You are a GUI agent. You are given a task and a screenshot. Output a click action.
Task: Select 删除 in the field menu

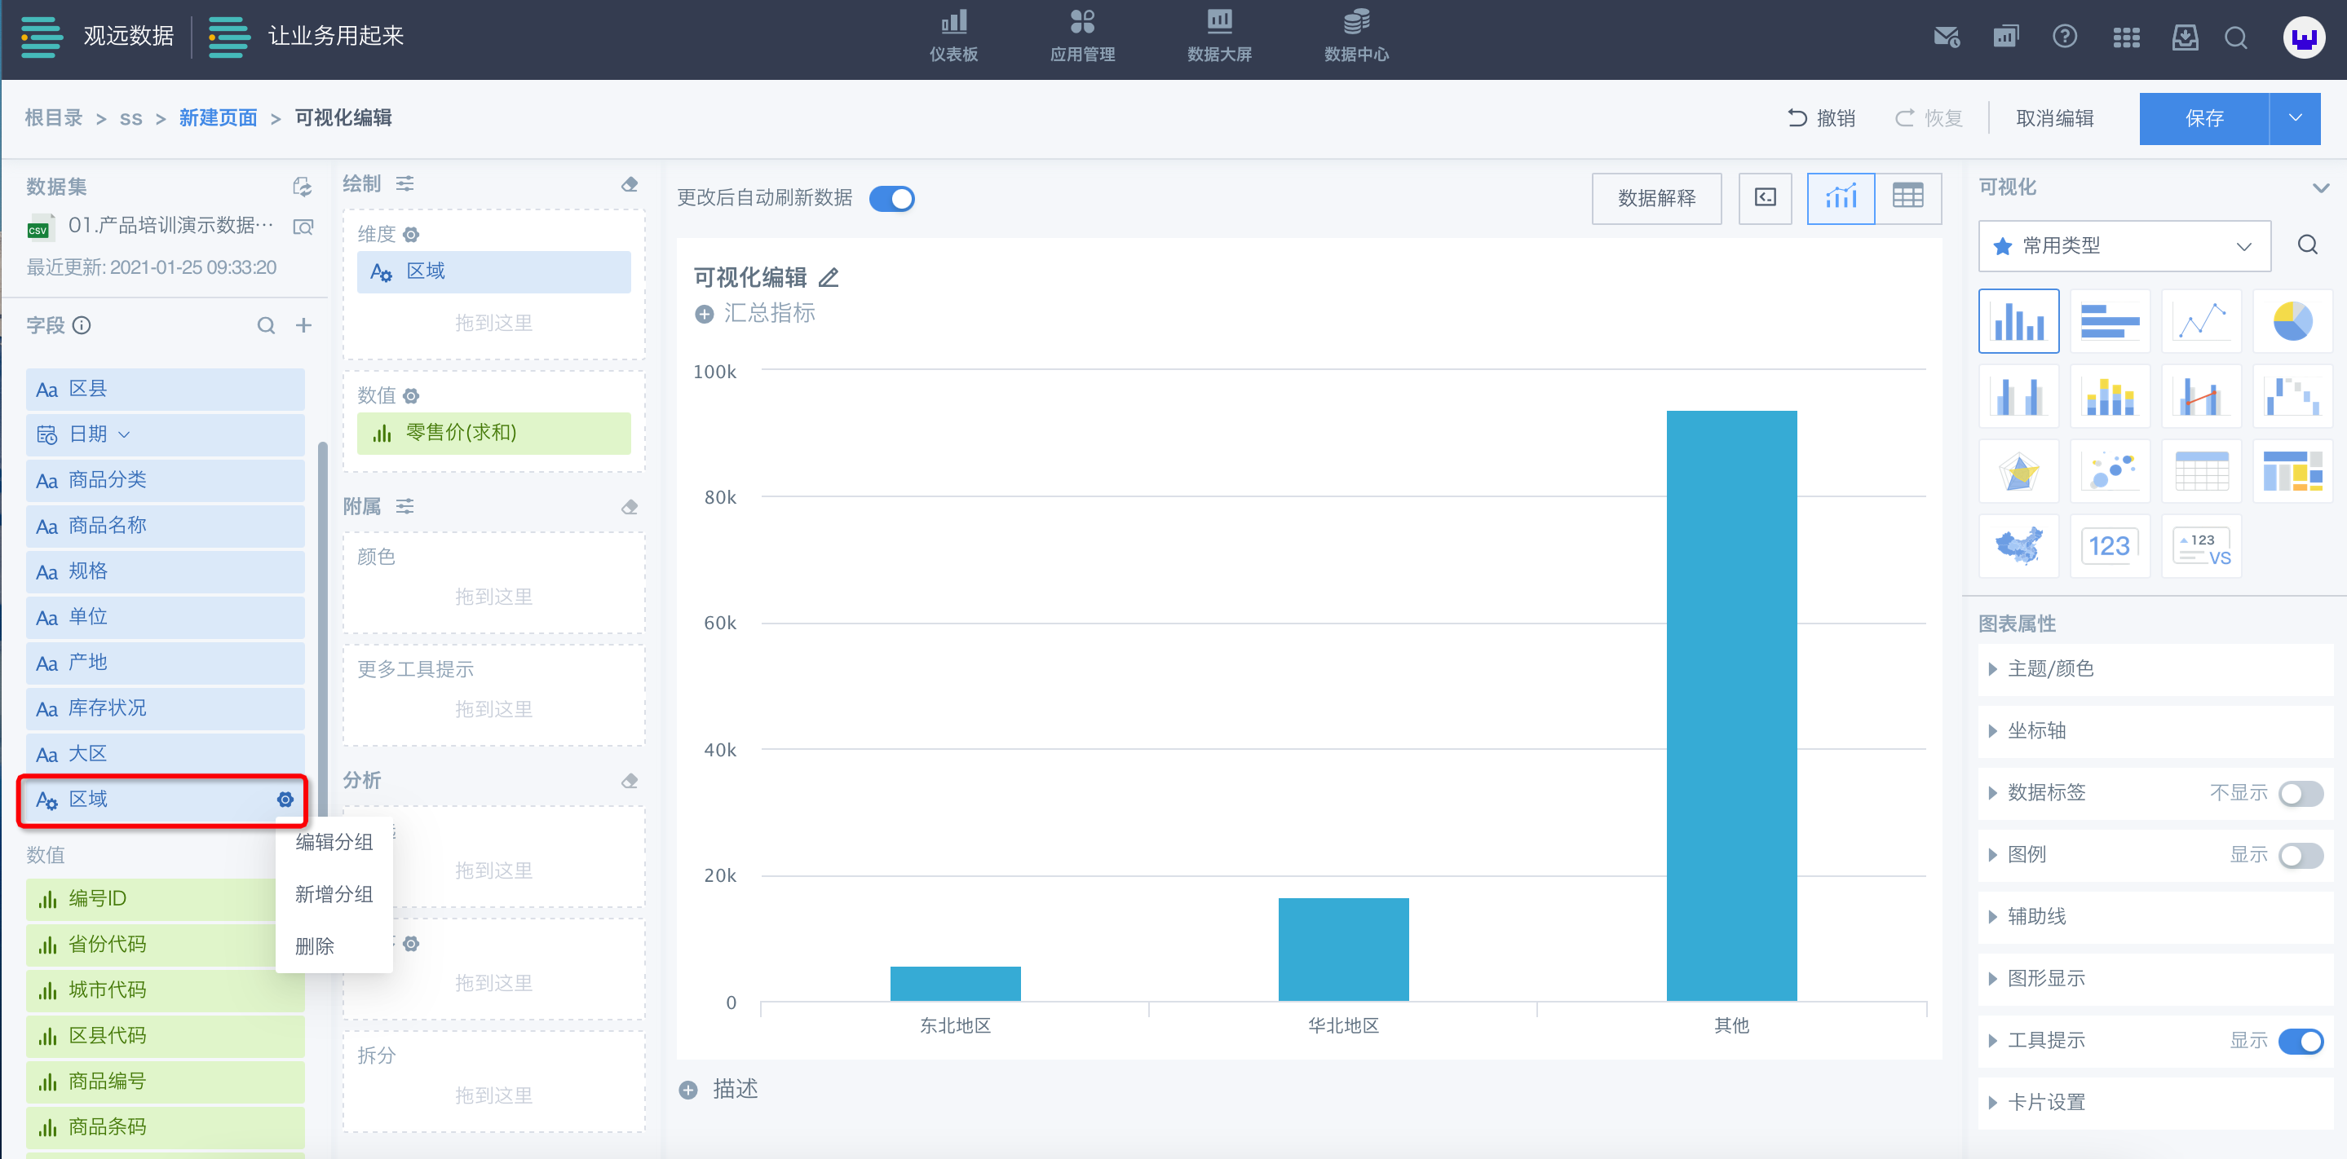coord(314,946)
